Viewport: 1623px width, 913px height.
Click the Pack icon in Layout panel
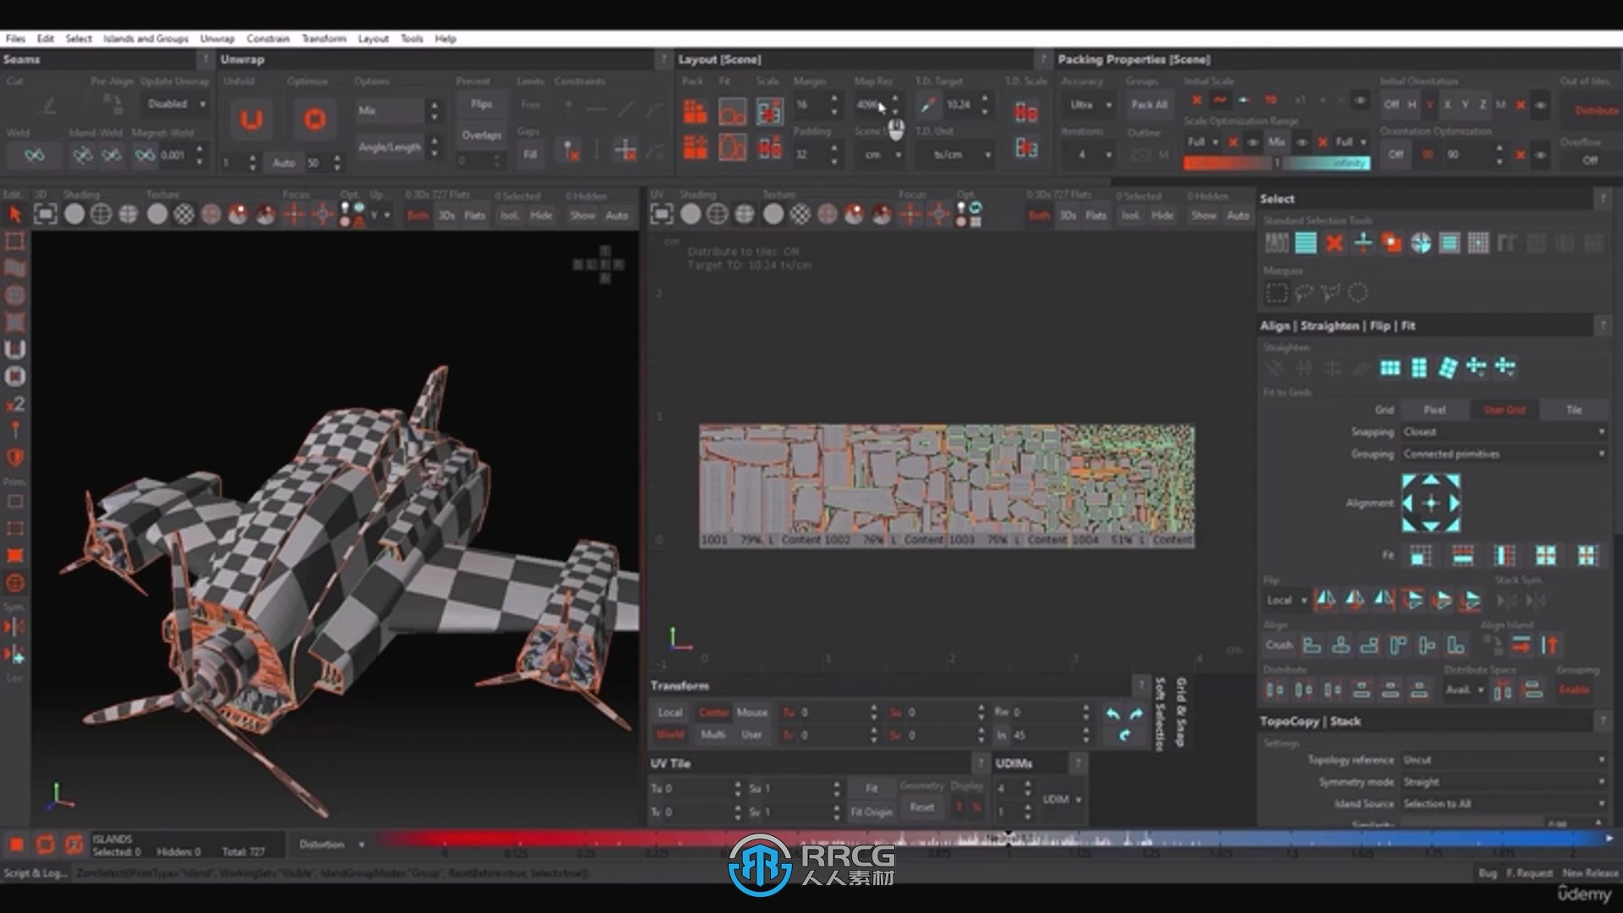[x=695, y=111]
